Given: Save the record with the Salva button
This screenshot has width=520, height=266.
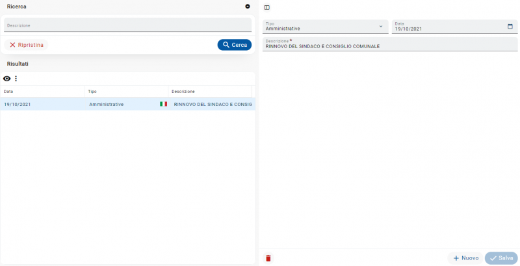Looking at the screenshot, I should click(501, 258).
